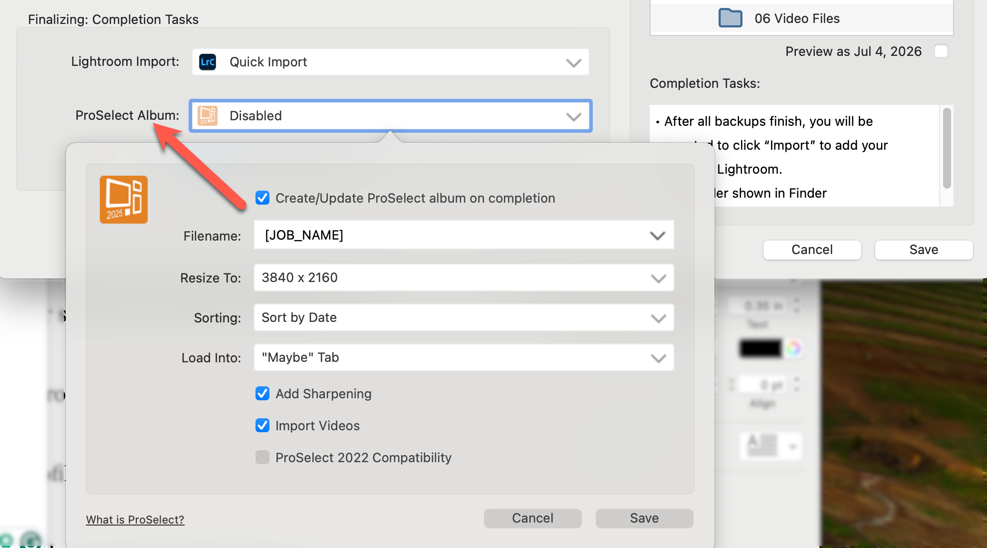The height and width of the screenshot is (548, 987).
Task: Open the What is ProSelect? link
Action: [135, 520]
